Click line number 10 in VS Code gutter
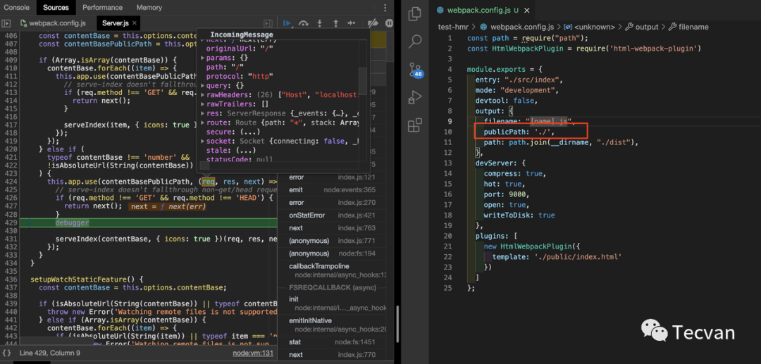761x364 pixels. [448, 132]
